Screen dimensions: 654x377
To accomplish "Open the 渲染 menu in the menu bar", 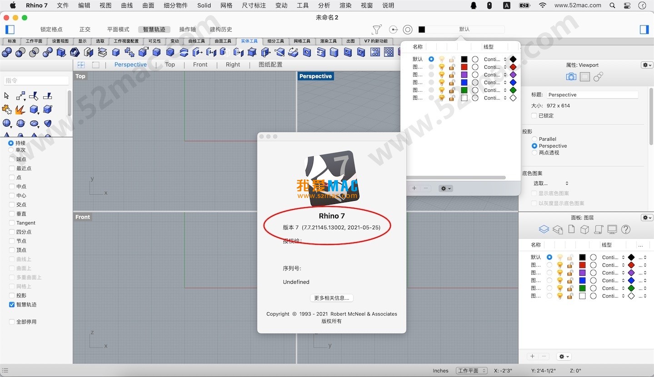I will [344, 5].
